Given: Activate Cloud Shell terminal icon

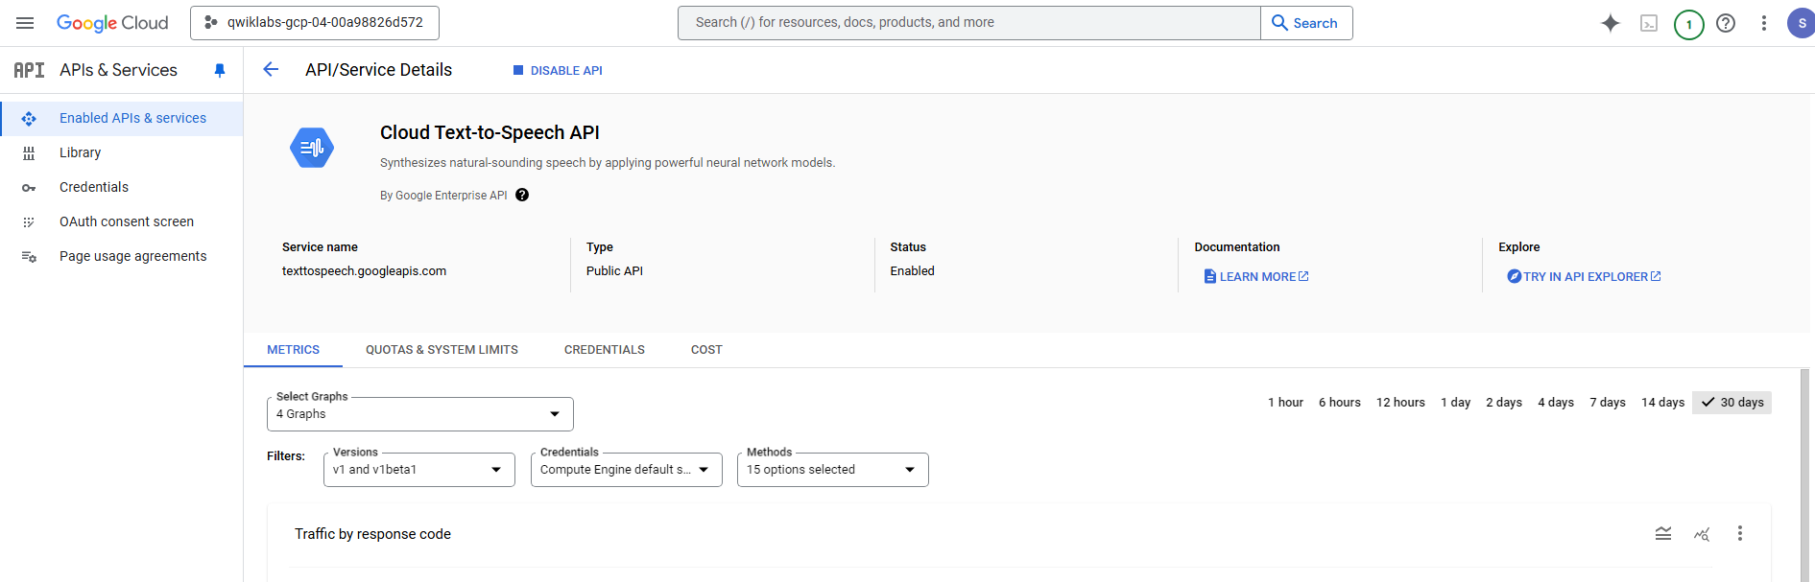Looking at the screenshot, I should point(1649,23).
